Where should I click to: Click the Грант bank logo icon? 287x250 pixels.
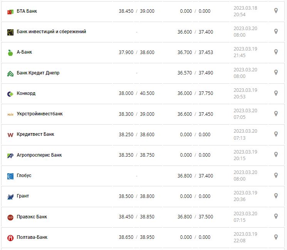pos(10,196)
